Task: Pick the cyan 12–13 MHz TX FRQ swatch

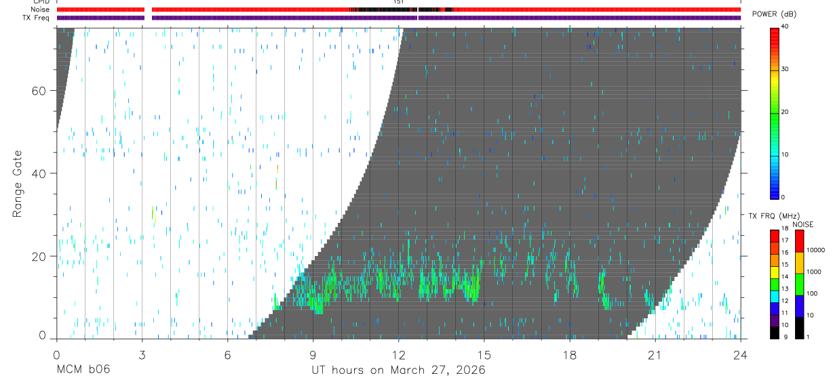Action: pos(775,297)
